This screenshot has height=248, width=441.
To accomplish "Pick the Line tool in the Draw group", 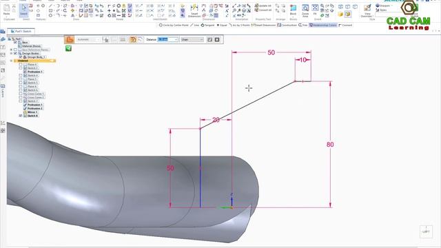I will tap(50, 6).
